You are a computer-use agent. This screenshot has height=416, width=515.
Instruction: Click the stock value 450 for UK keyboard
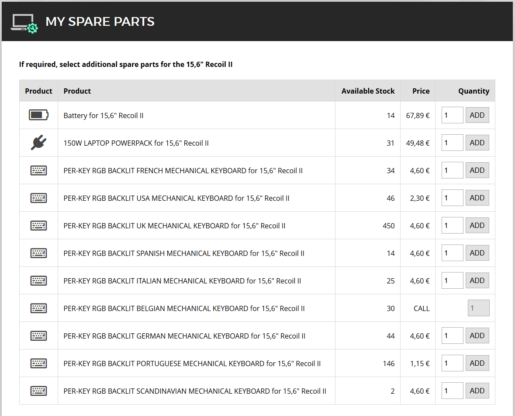[x=389, y=226]
